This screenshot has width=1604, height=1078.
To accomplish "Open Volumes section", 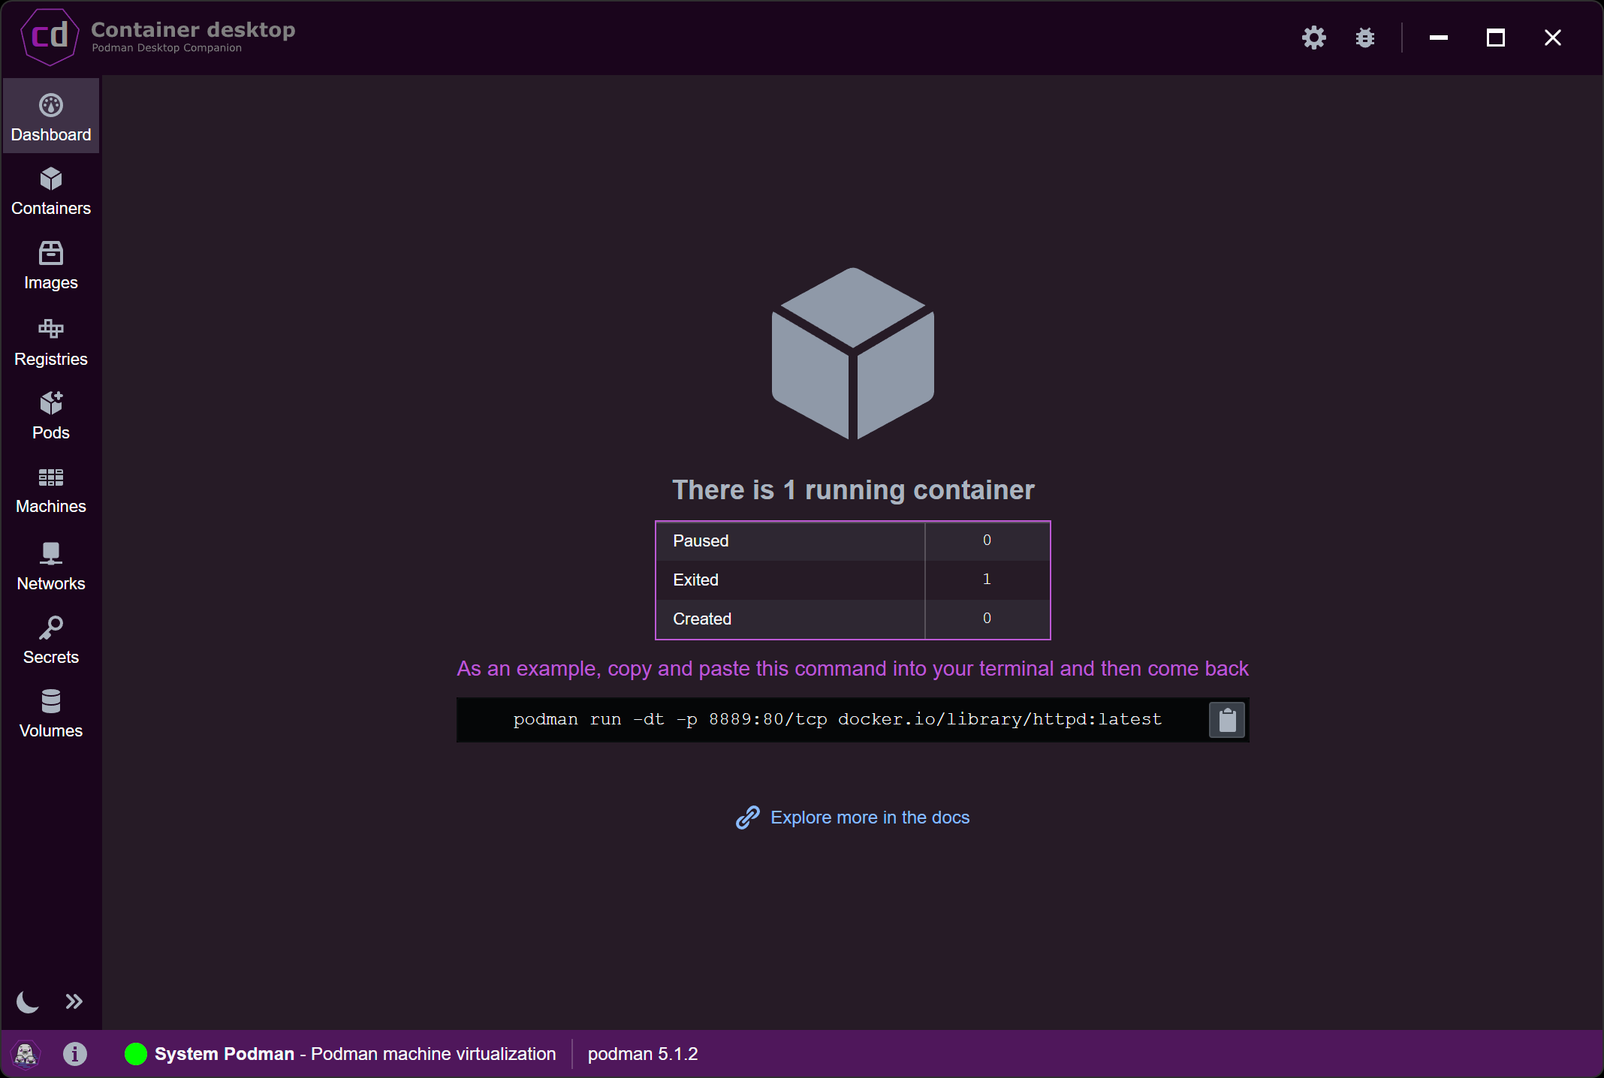I will point(50,713).
